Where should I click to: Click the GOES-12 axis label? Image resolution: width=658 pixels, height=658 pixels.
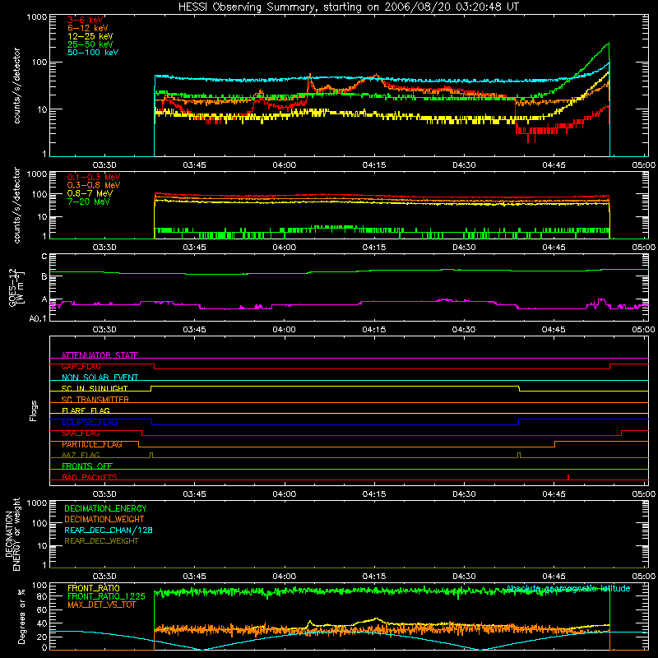pyautogui.click(x=16, y=287)
